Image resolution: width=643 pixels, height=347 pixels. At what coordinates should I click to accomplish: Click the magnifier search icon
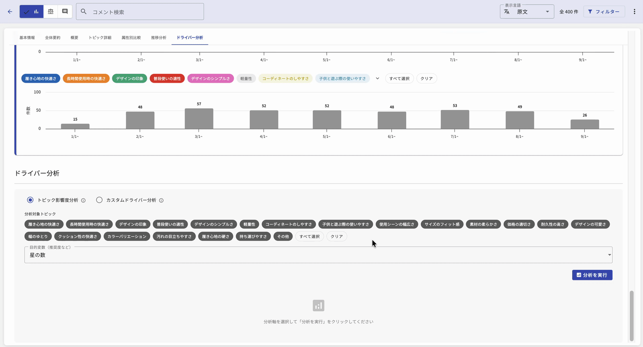click(x=84, y=12)
